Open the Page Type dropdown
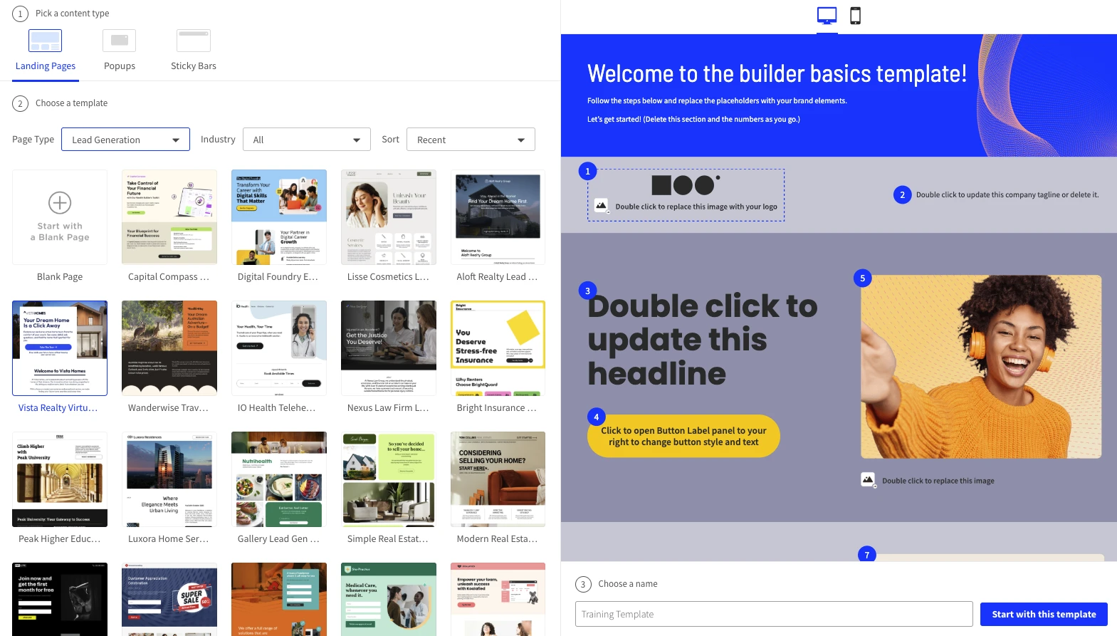The height and width of the screenshot is (636, 1117). click(x=125, y=140)
